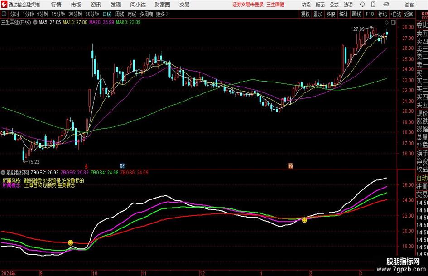Open the 功能 menu
This screenshot has width=428, height=276.
click(306, 5)
